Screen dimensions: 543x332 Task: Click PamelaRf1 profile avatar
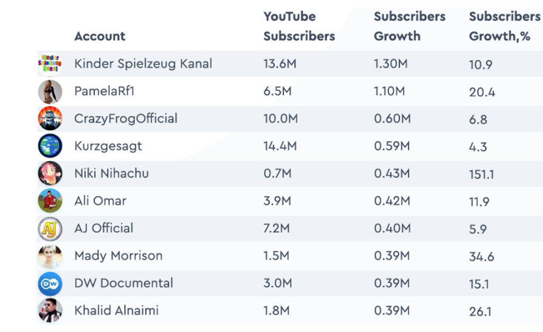50,91
